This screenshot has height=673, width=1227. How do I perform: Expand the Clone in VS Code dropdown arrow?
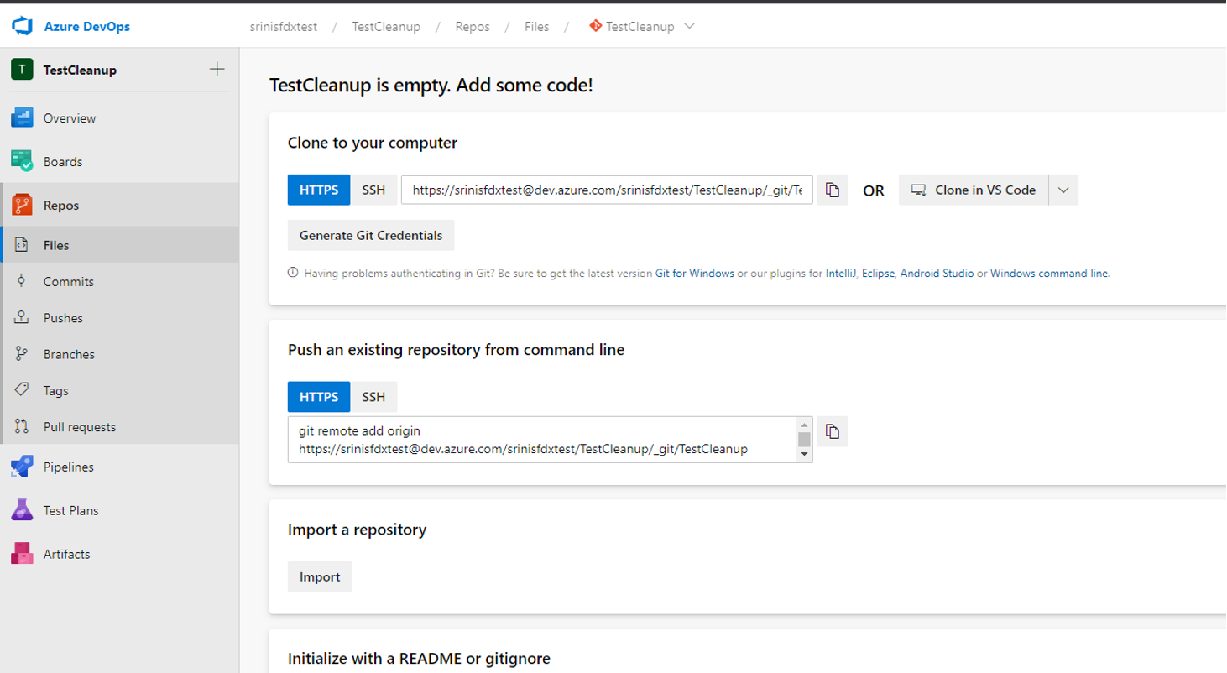click(1063, 190)
